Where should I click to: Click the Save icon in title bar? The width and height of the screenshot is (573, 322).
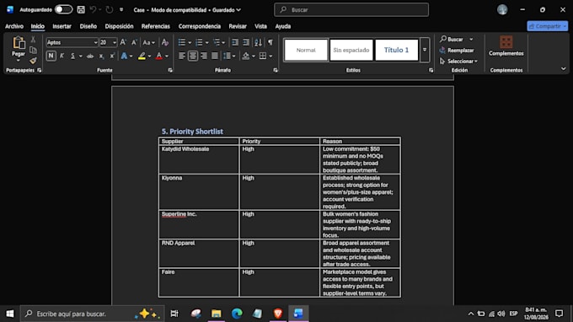pyautogui.click(x=81, y=10)
